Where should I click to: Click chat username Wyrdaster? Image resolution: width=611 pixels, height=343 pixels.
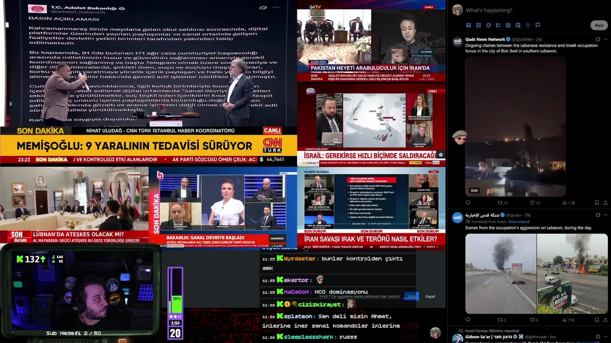coord(299,259)
